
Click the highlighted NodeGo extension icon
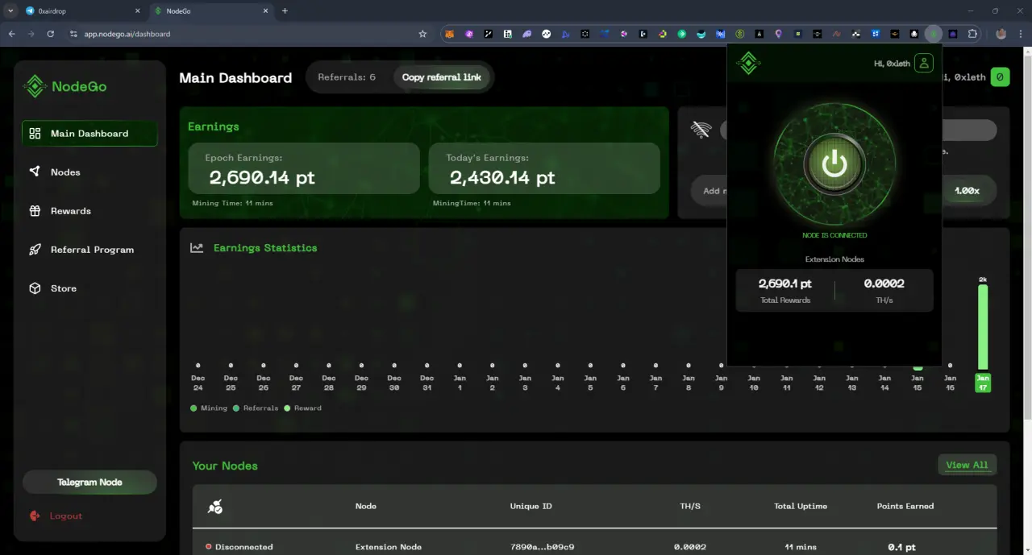pos(934,34)
